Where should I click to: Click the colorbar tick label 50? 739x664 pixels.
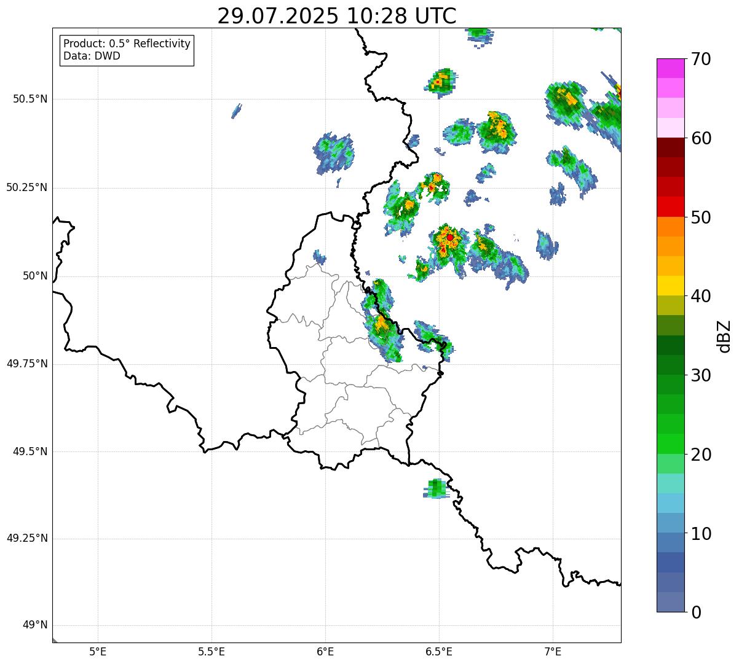click(x=701, y=217)
